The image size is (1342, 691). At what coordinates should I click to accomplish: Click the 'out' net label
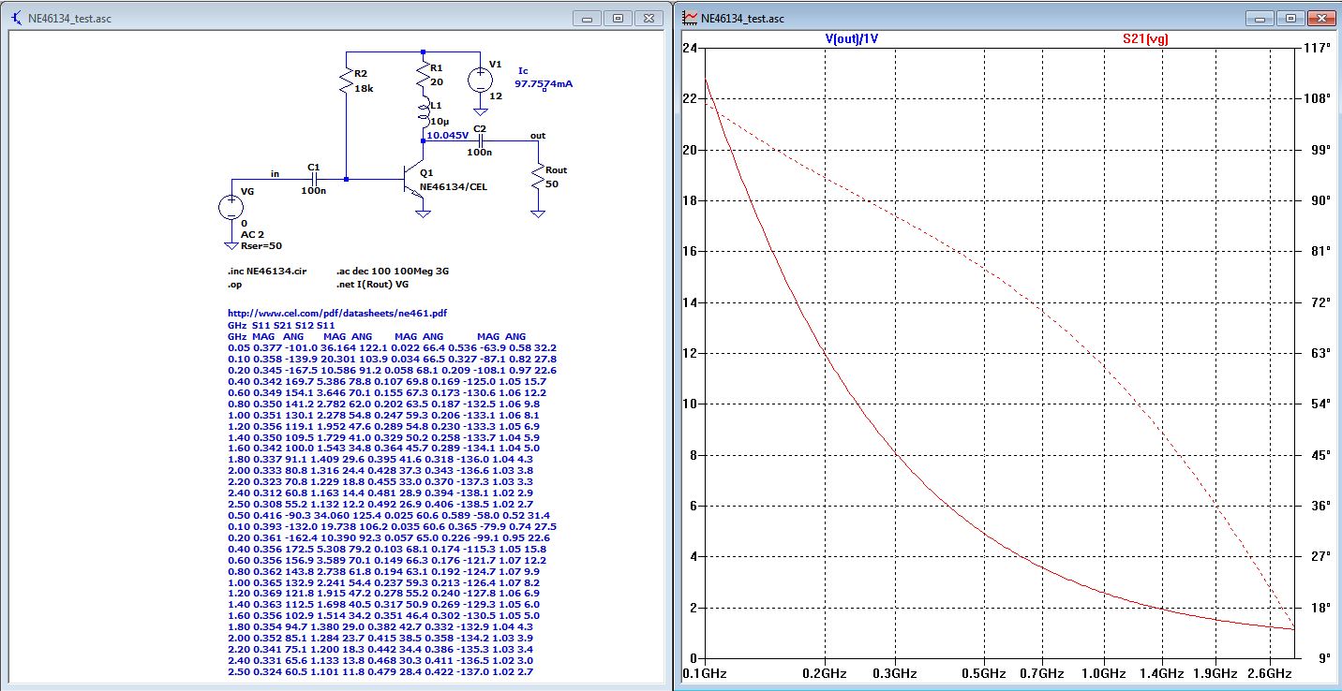pos(538,136)
